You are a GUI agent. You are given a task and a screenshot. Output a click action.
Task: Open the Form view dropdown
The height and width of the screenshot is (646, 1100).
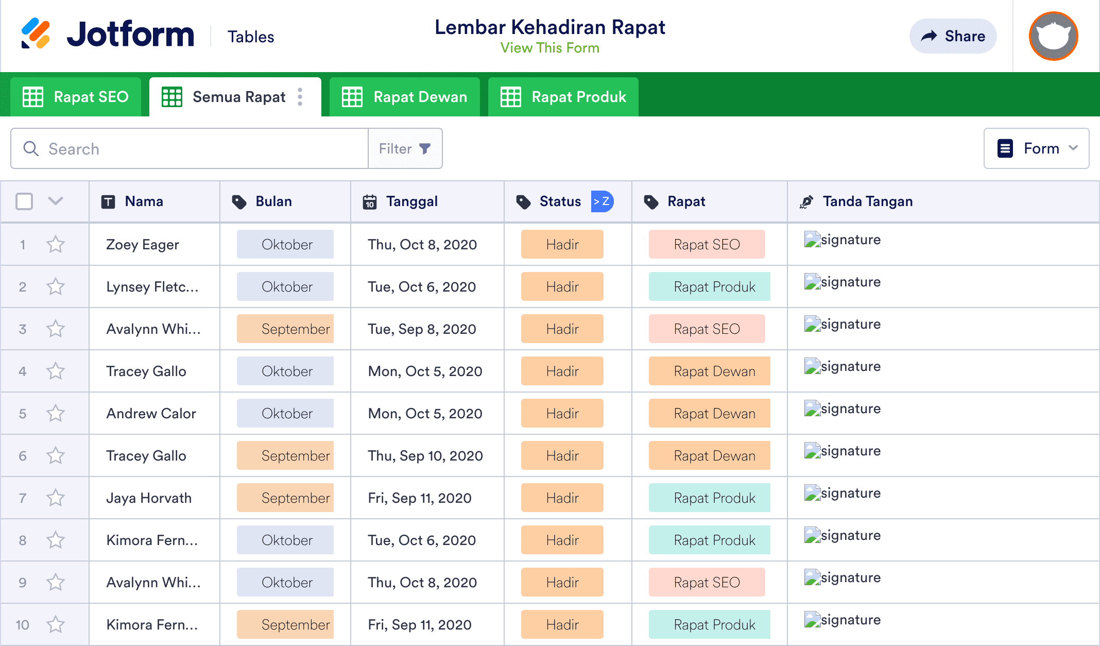[1036, 148]
